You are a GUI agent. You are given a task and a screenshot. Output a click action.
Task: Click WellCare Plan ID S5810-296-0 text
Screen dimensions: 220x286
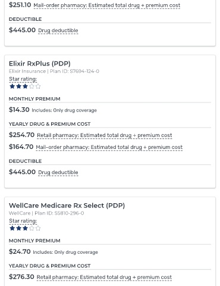point(46,213)
